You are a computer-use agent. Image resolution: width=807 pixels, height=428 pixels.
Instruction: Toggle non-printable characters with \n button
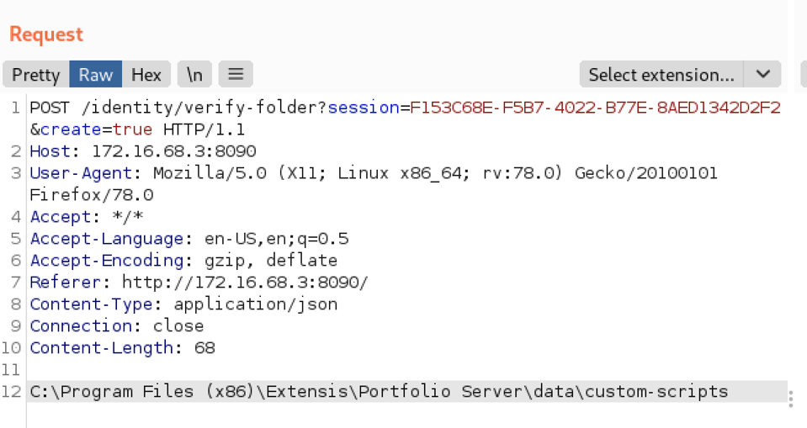(194, 75)
